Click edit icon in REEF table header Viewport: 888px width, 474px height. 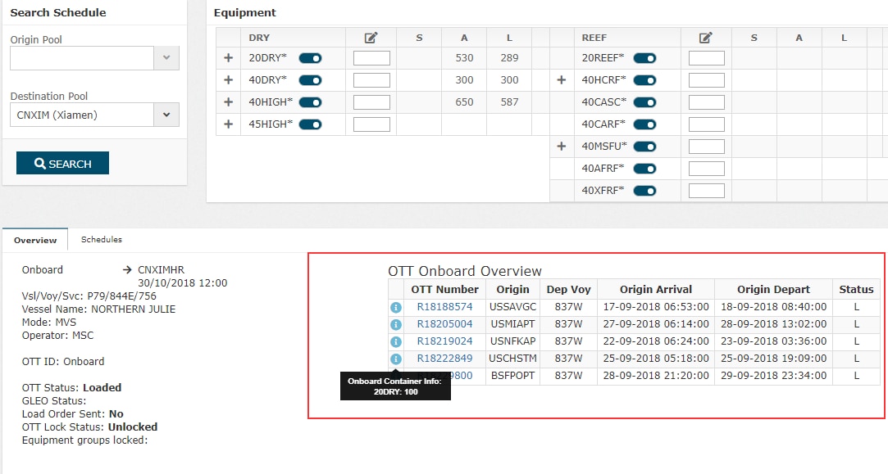705,37
